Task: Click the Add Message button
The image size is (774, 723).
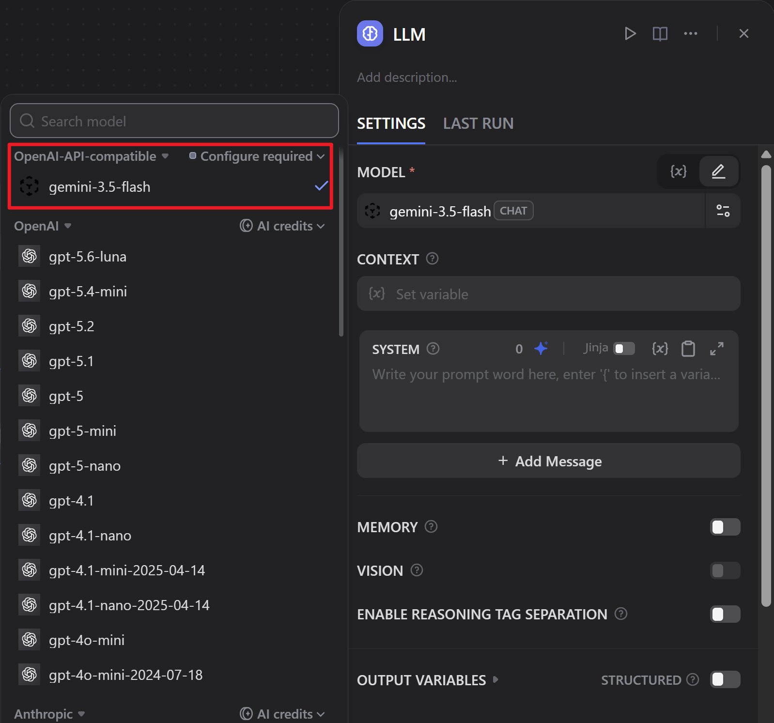Action: click(548, 461)
